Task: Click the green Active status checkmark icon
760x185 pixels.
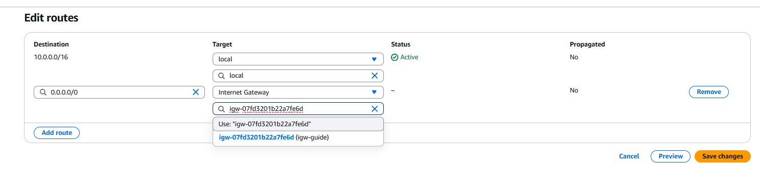Action: pos(395,57)
